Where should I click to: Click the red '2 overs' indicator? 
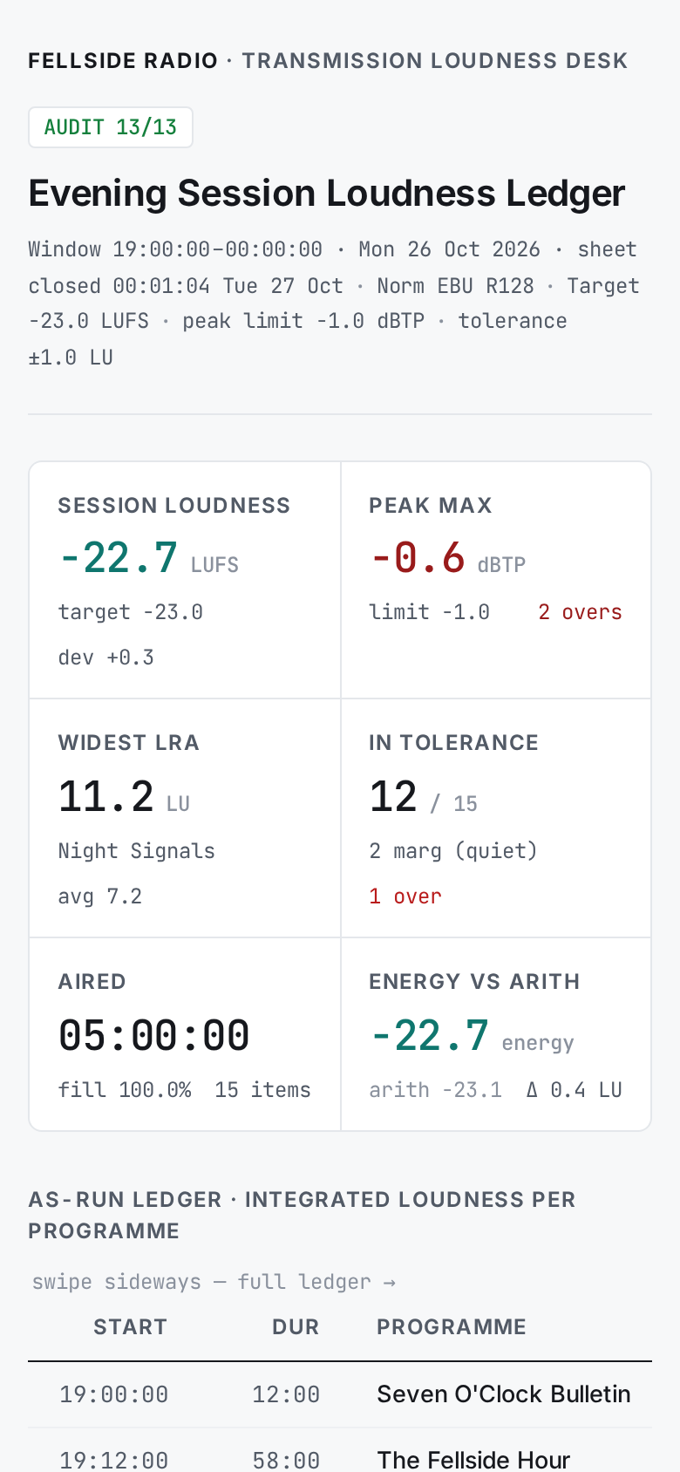click(580, 612)
